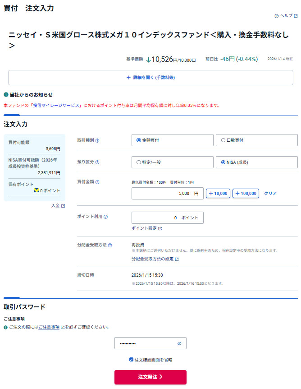Click the 買付金額 amount input field
The height and width of the screenshot is (389, 301).
(x=167, y=194)
